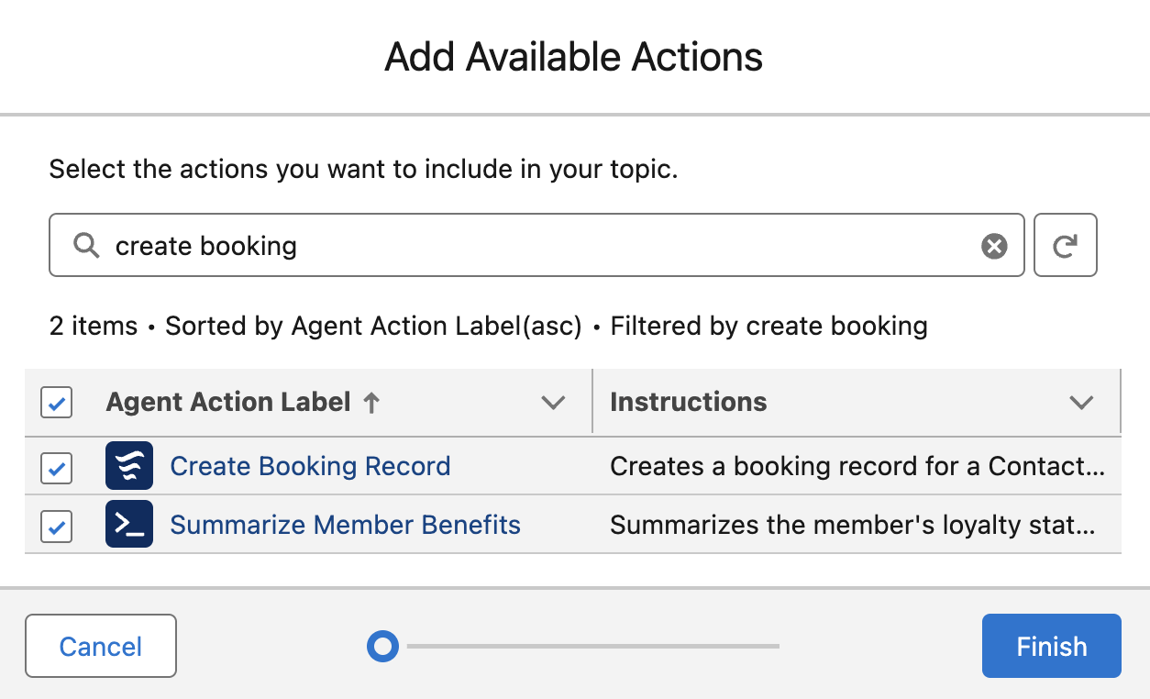Open the Create Booking Record link

point(310,466)
